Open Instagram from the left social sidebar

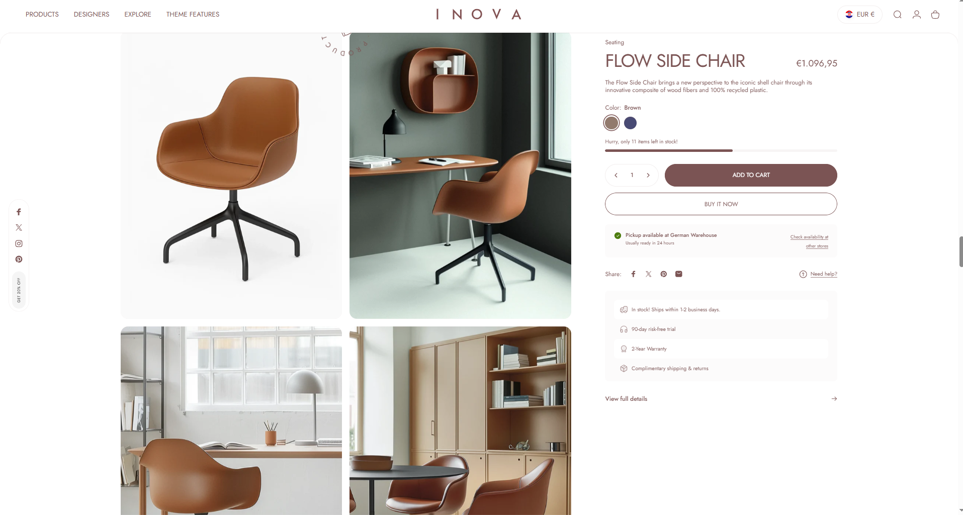[x=19, y=243]
